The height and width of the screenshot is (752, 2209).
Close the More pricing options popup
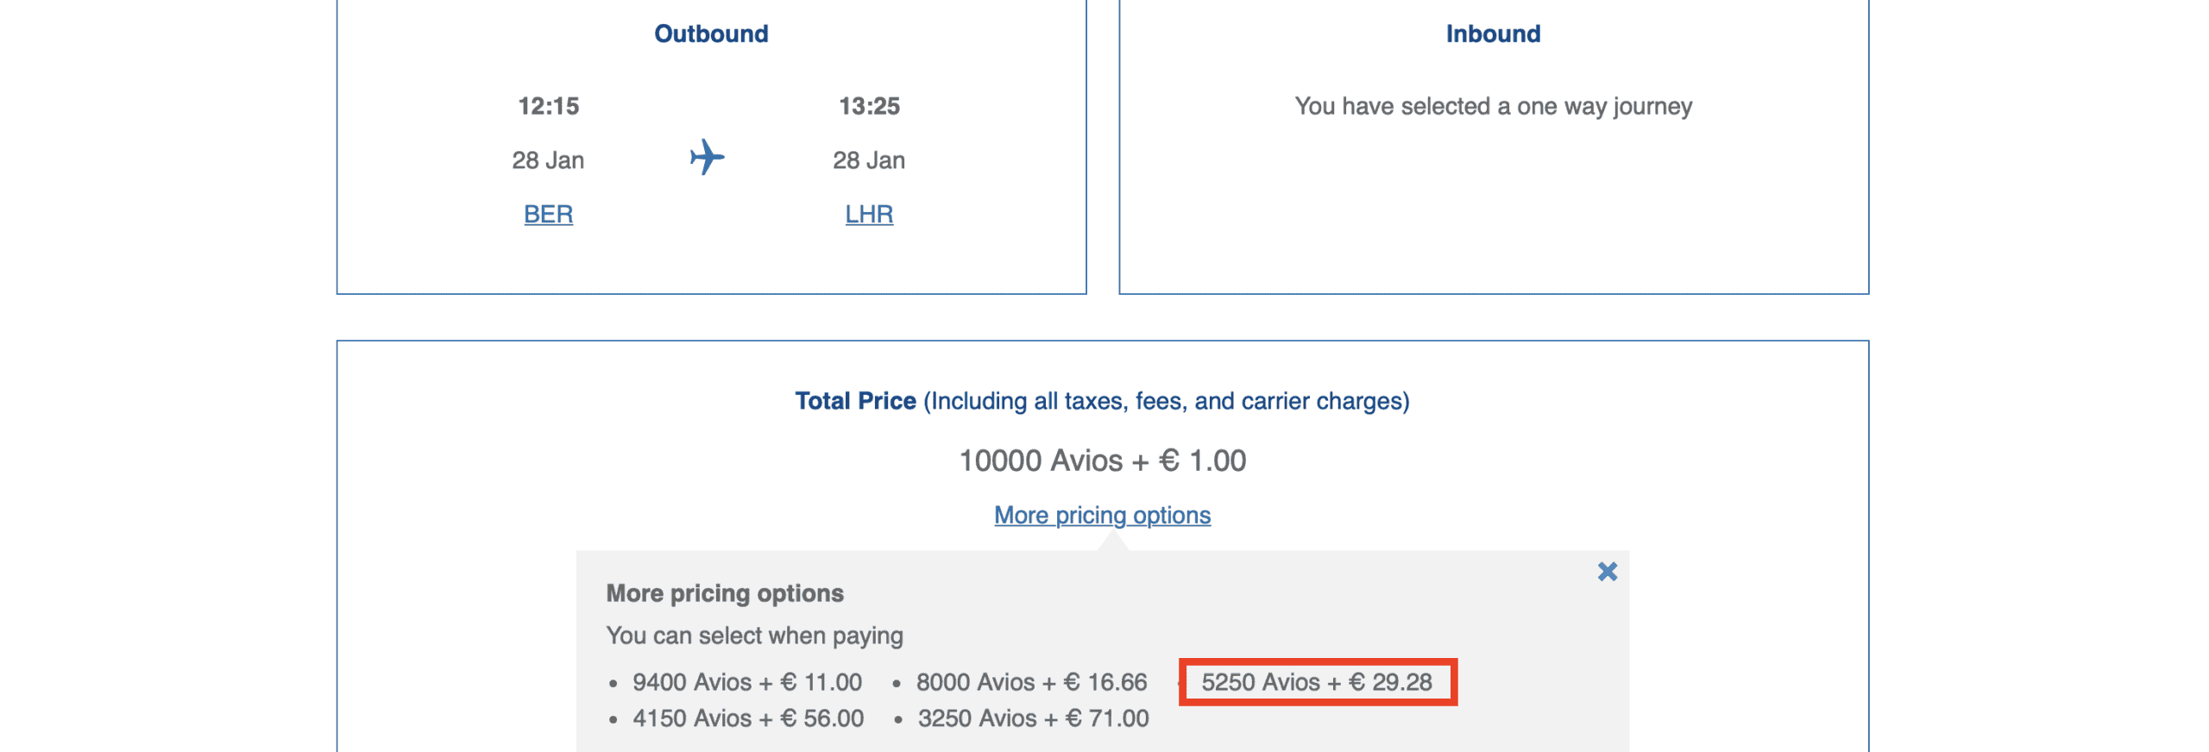(x=1606, y=572)
